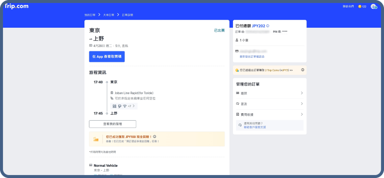384x178 pixels.
Task: Click the info icon after JPY100 現金回饋
Action: 154,137
